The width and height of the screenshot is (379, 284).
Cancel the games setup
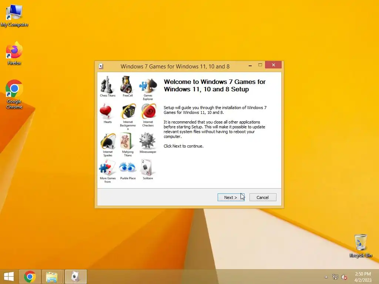point(263,197)
